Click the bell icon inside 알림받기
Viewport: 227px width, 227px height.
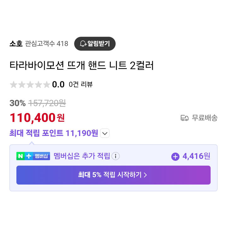pos(83,44)
